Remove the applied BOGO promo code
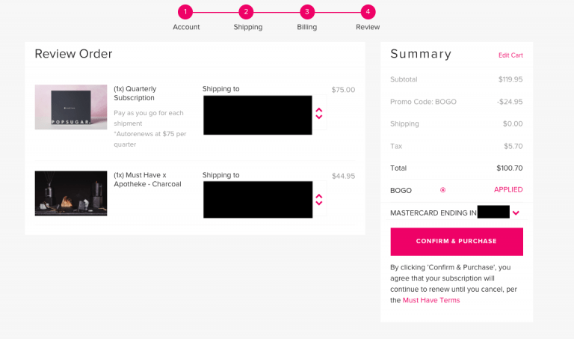Viewport: 574px width, 339px height. tap(442, 190)
